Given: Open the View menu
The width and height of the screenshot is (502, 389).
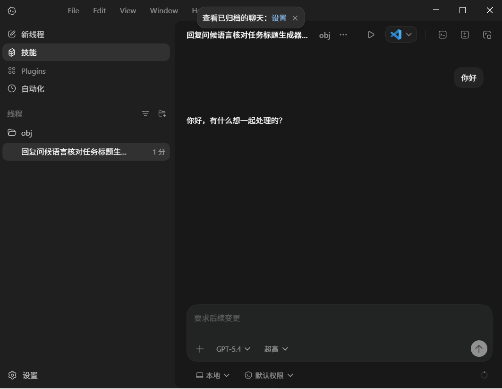Looking at the screenshot, I should [128, 10].
